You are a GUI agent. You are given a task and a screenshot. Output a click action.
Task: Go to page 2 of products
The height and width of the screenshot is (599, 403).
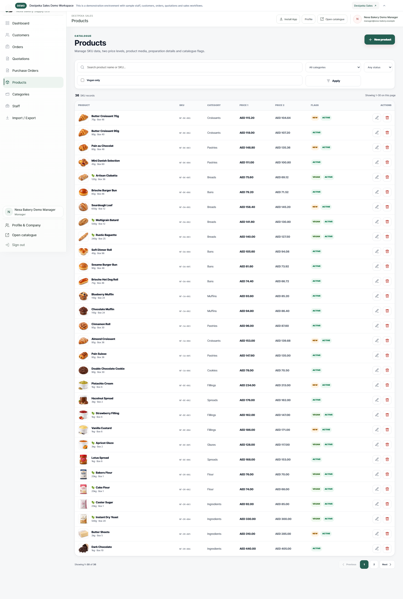[x=374, y=564]
